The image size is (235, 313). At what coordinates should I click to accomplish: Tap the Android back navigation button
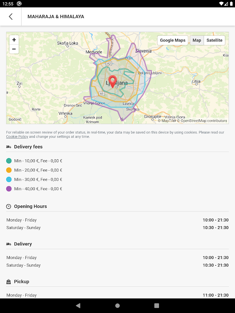(78, 306)
